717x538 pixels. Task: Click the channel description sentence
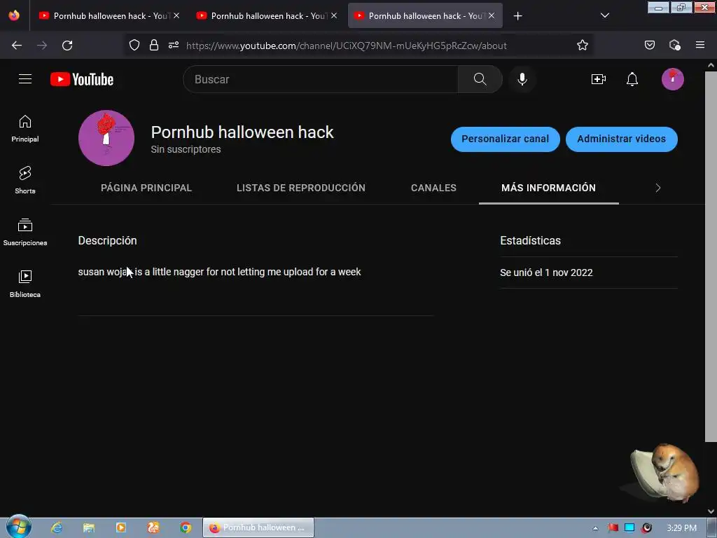[219, 273]
